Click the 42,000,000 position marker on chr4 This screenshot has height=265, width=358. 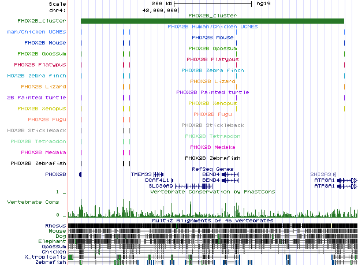(160, 10)
